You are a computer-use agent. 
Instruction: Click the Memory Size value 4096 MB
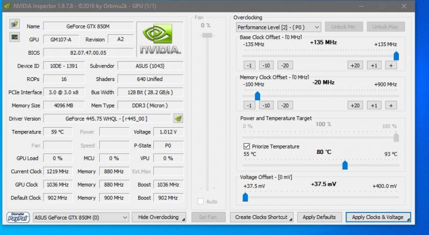64,106
